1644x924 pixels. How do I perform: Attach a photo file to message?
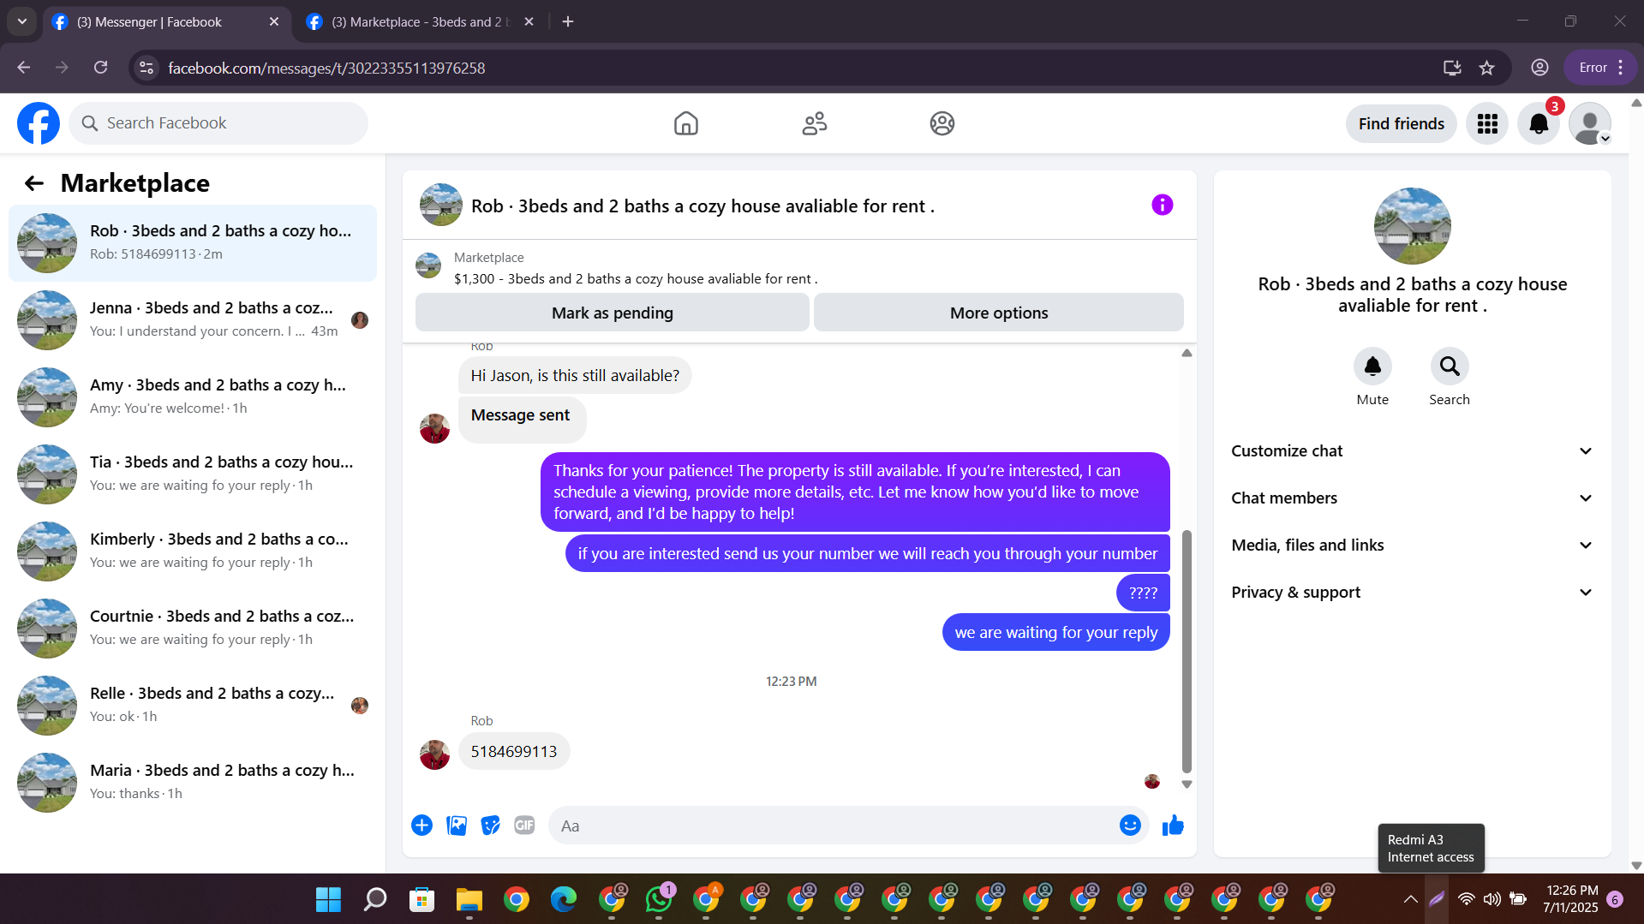point(457,825)
